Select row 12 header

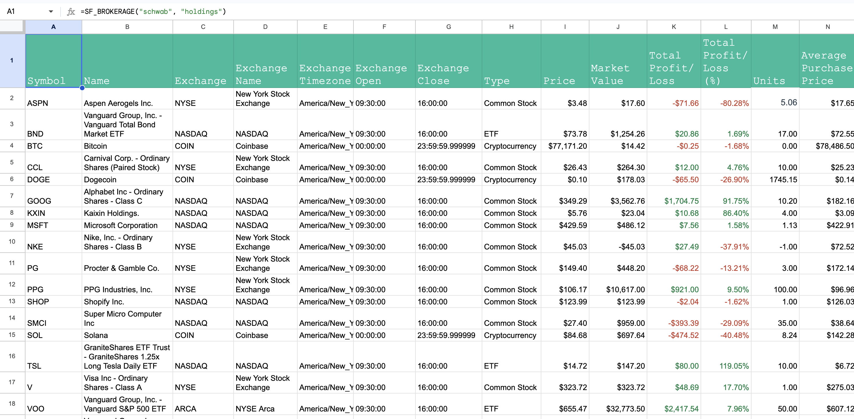click(12, 284)
